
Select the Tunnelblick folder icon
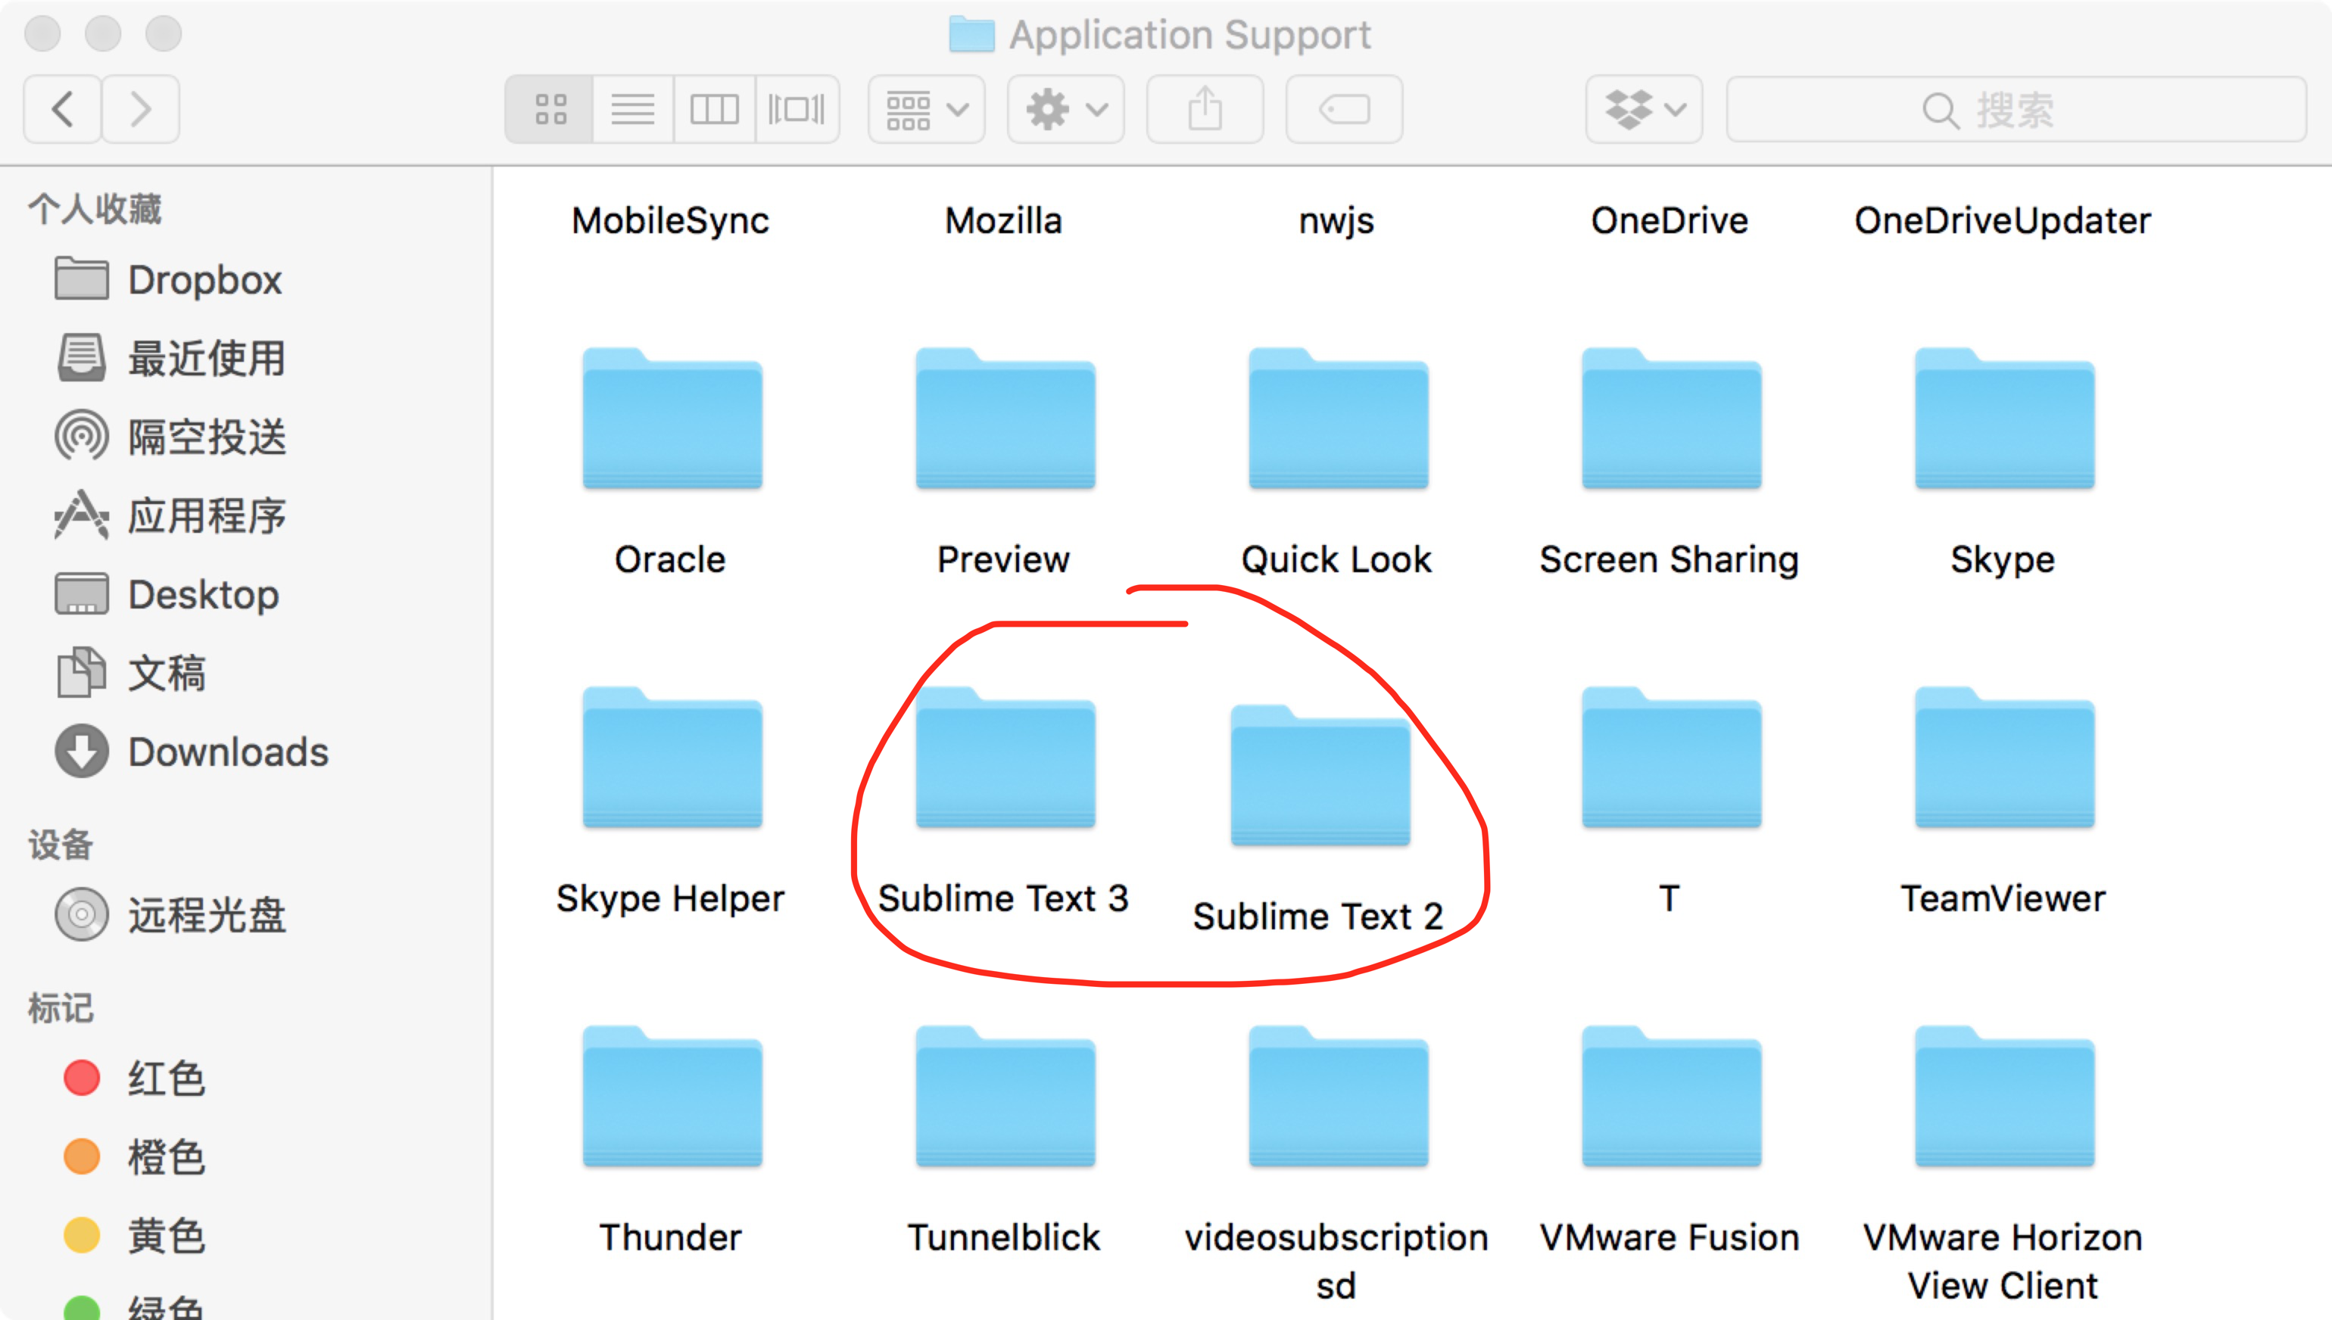[x=1005, y=1097]
